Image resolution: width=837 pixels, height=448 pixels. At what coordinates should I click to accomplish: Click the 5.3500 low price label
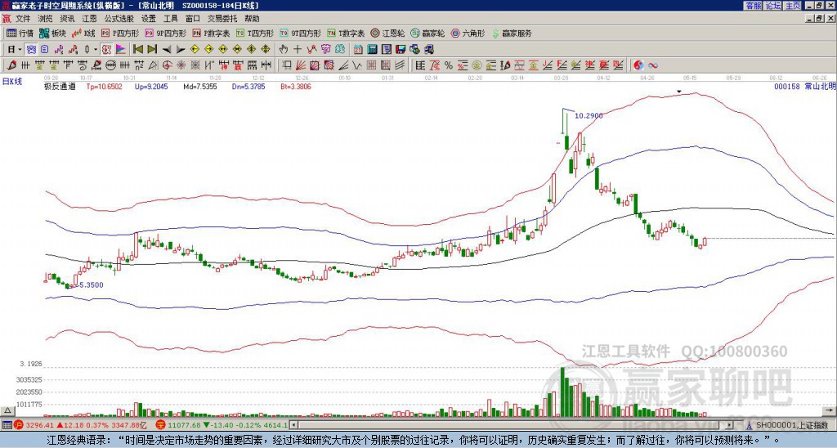pos(92,285)
